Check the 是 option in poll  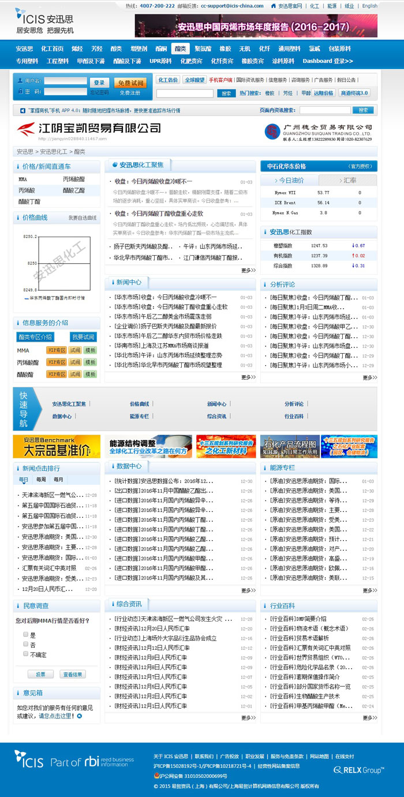25,634
